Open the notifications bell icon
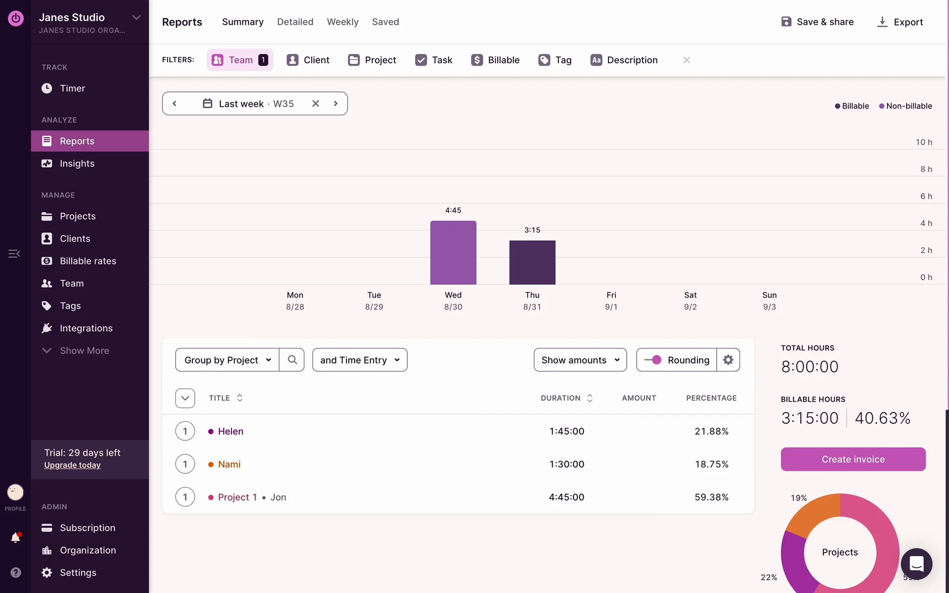 pos(15,538)
